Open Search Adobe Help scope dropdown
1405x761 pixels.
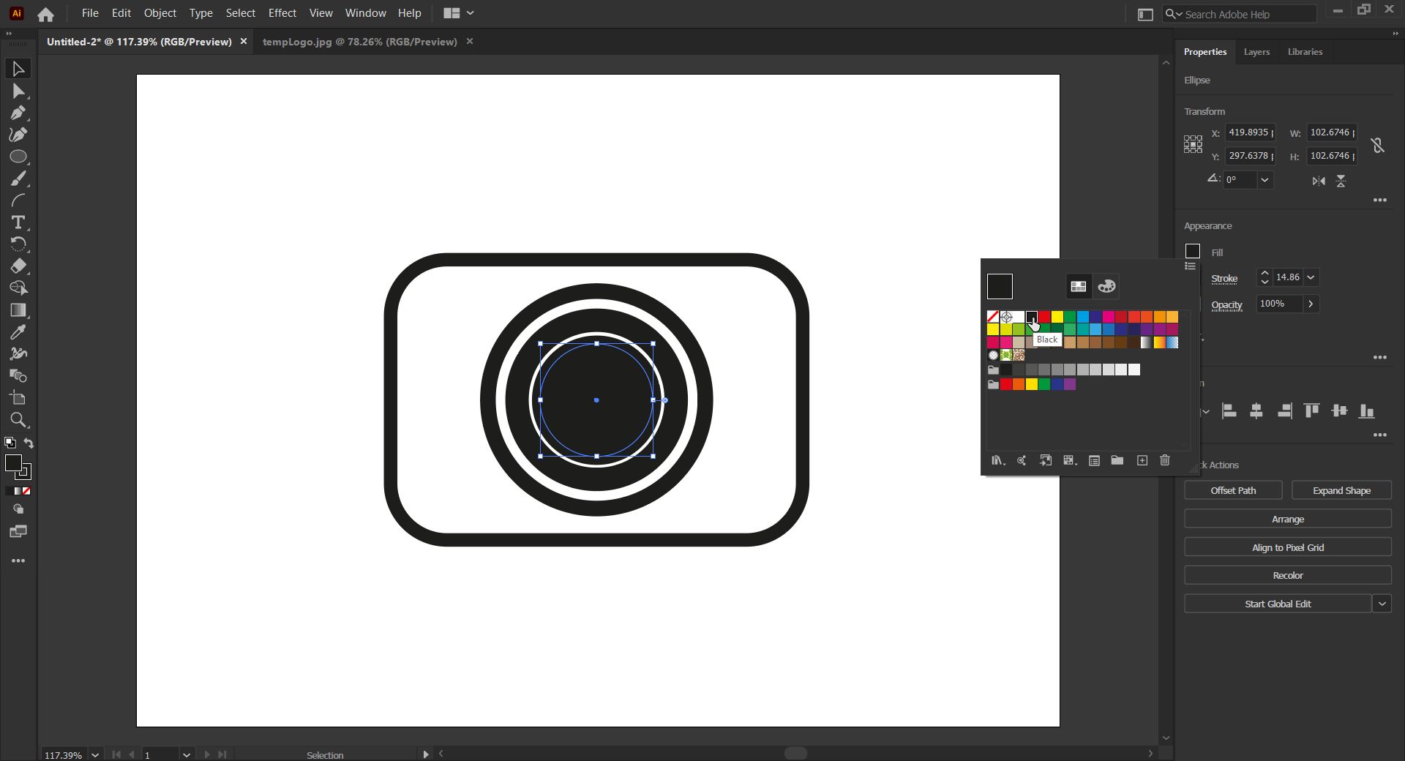pos(1174,14)
